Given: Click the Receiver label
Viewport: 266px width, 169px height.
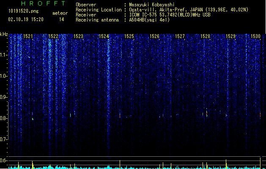Looking at the screenshot, I should pyautogui.click(x=86, y=15).
